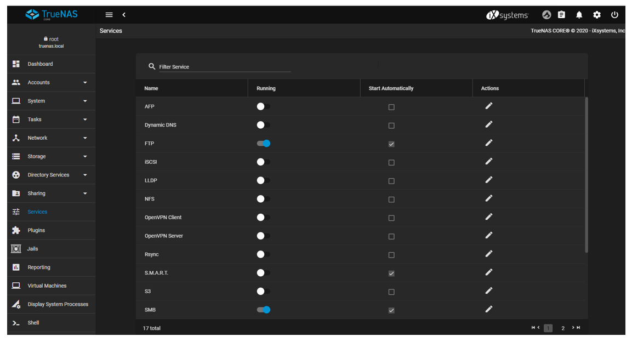Viewport: 632px width, 342px height.
Task: Open the Jails section
Action: [51, 249]
